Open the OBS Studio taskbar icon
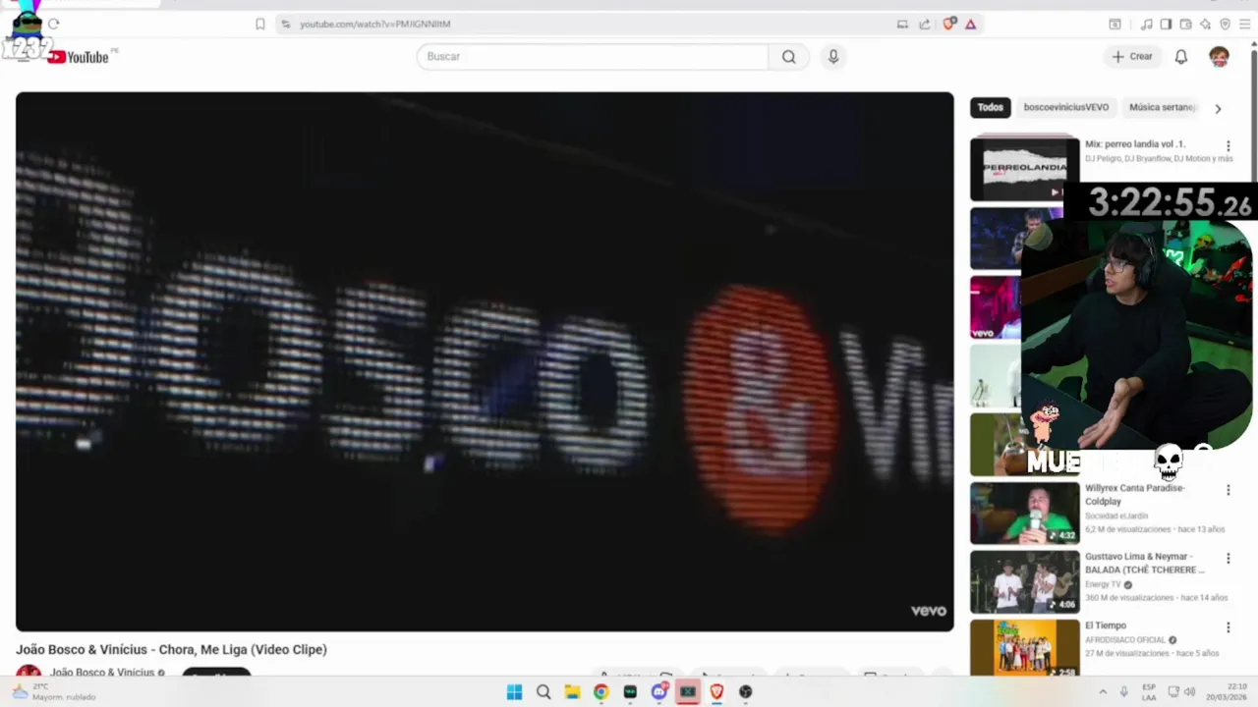The image size is (1258, 707). 745,692
